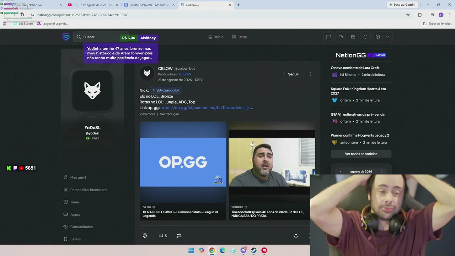The image size is (455, 256).
Task: Open the external link icon beside OP.GG label
Action: click(x=154, y=207)
